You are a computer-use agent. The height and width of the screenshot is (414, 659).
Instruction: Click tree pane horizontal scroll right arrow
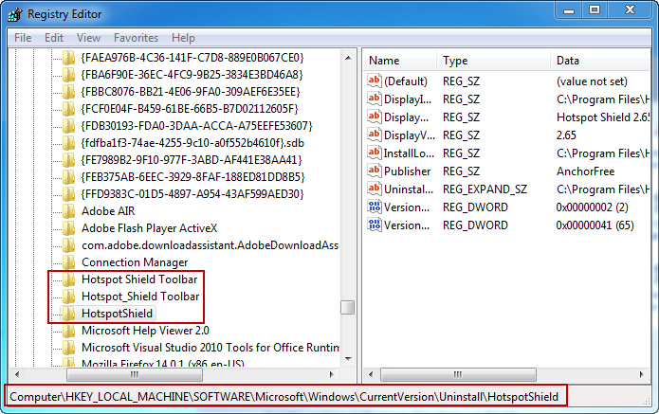(x=332, y=374)
